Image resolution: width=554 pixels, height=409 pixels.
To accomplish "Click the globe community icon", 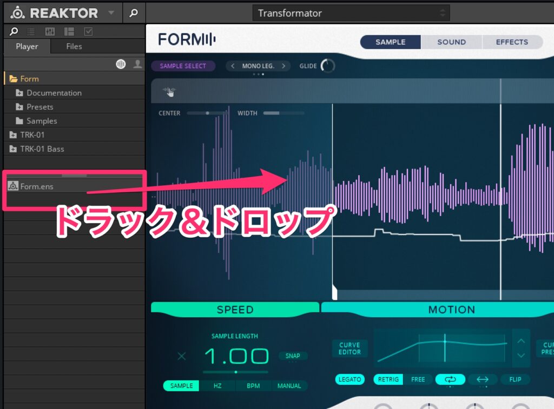I will click(x=121, y=64).
